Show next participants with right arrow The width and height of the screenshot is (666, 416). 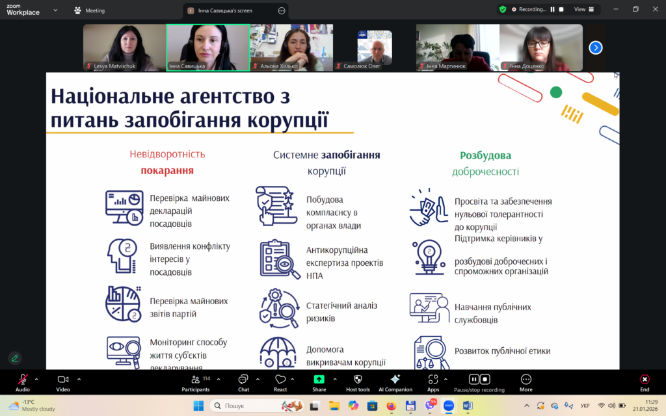595,47
